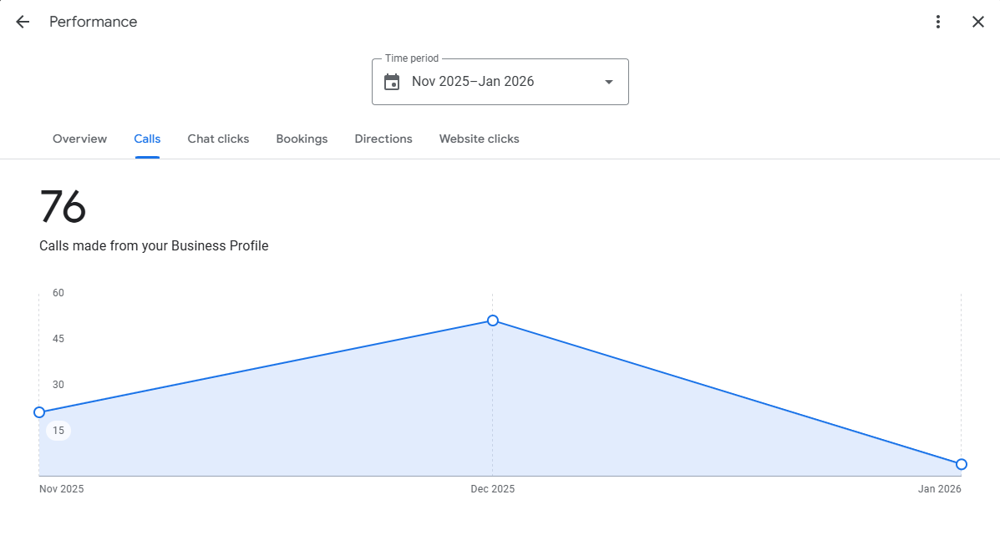
Task: Click the 76 total calls number
Action: click(x=63, y=207)
